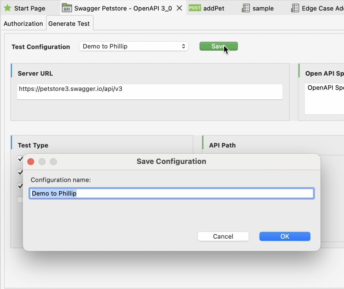Uncheck the first Test Type checkbox
The image size is (344, 289).
click(x=20, y=159)
